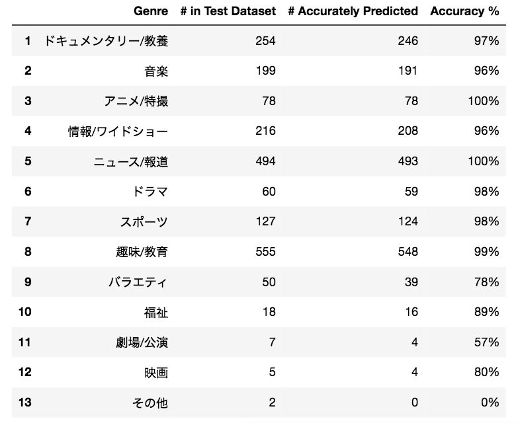Click the 555 test dataset count

pos(265,252)
